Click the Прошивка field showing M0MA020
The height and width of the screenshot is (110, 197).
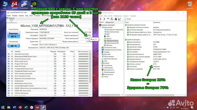pyautogui.click(x=51, y=29)
